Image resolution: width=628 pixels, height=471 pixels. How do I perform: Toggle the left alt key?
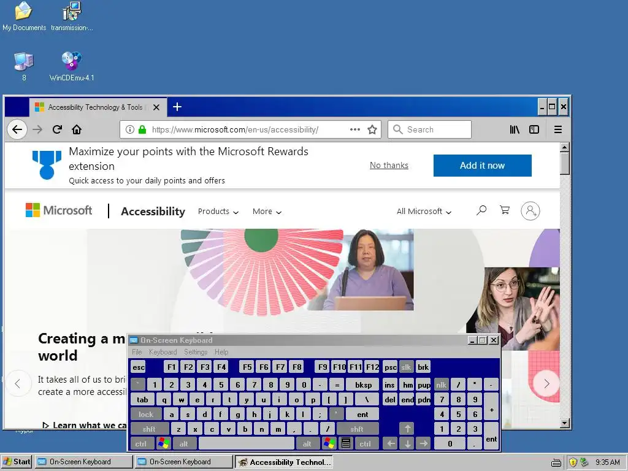click(x=184, y=443)
